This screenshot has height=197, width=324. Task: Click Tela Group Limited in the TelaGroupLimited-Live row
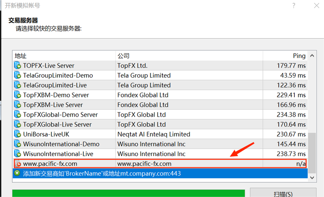144,85
